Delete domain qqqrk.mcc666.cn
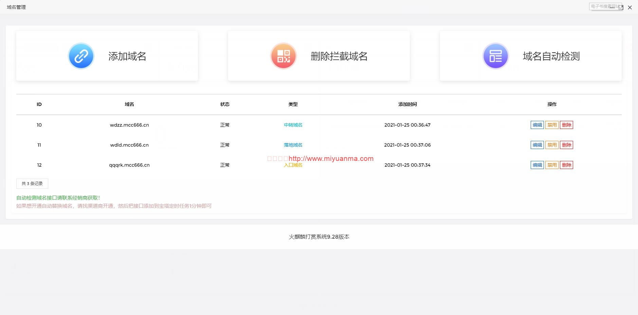The image size is (638, 315). point(566,165)
